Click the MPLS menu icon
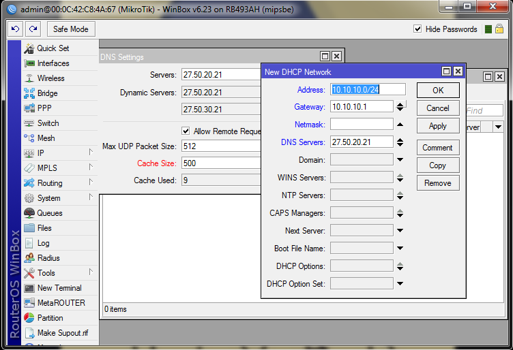 (x=29, y=168)
